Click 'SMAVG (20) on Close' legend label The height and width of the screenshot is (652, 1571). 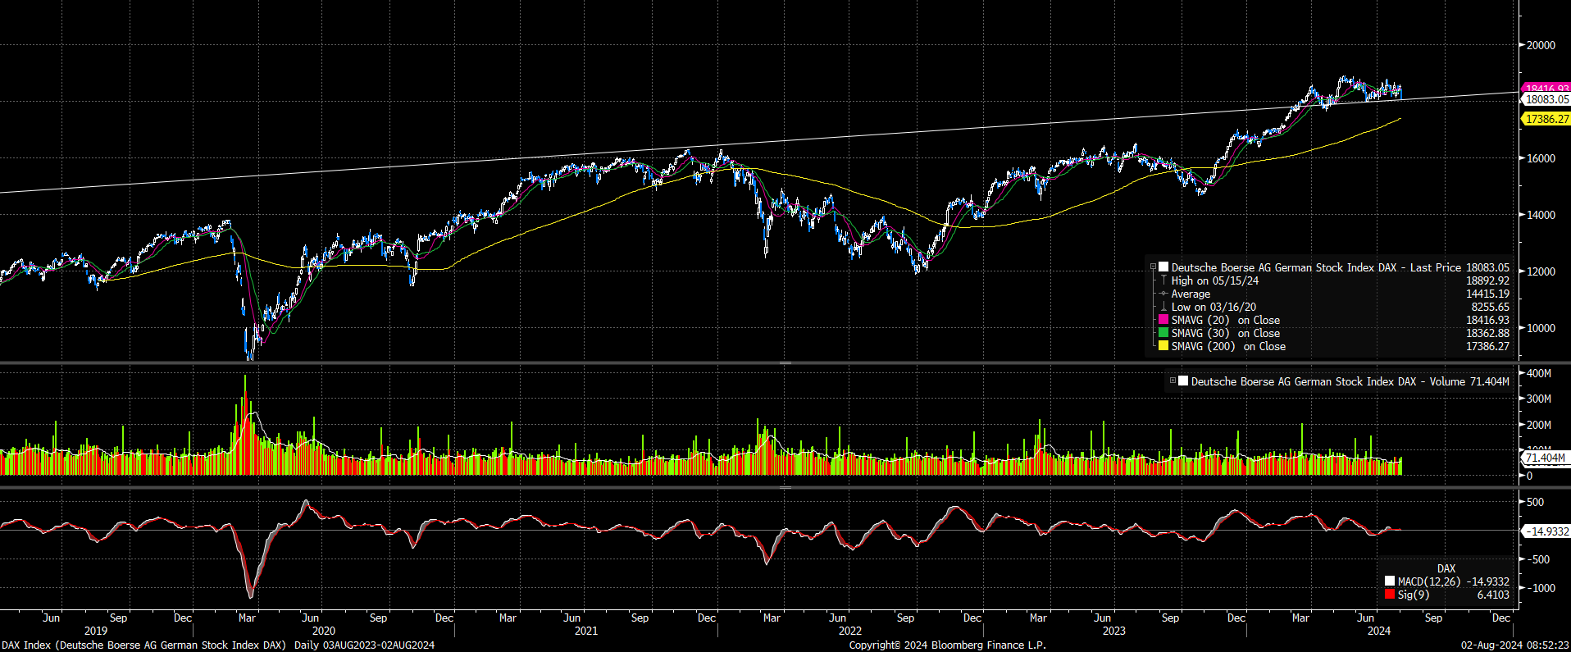1226,320
